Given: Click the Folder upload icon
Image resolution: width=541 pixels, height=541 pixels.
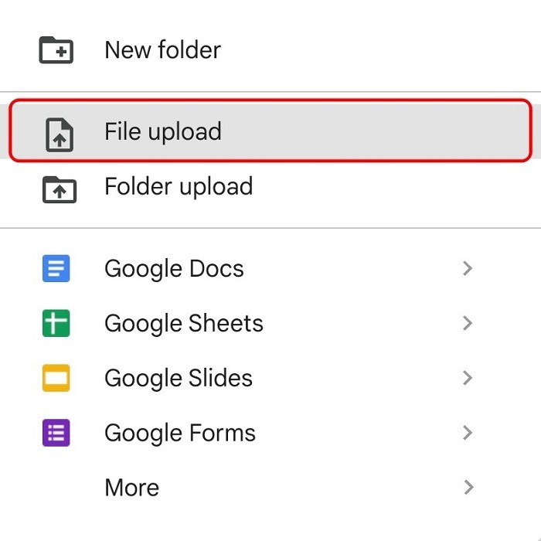Looking at the screenshot, I should pyautogui.click(x=59, y=188).
